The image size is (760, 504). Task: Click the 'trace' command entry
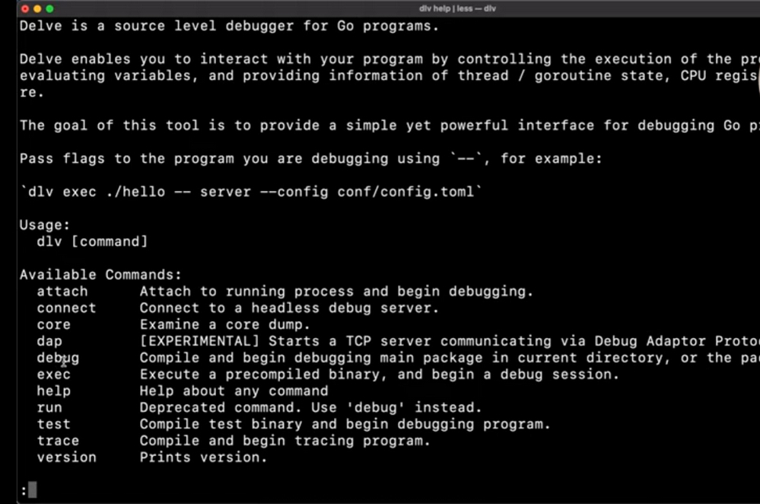click(x=58, y=441)
